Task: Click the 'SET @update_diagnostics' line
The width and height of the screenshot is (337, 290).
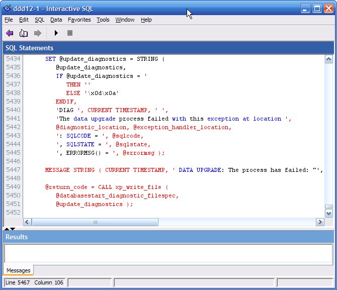Action: (x=105, y=59)
